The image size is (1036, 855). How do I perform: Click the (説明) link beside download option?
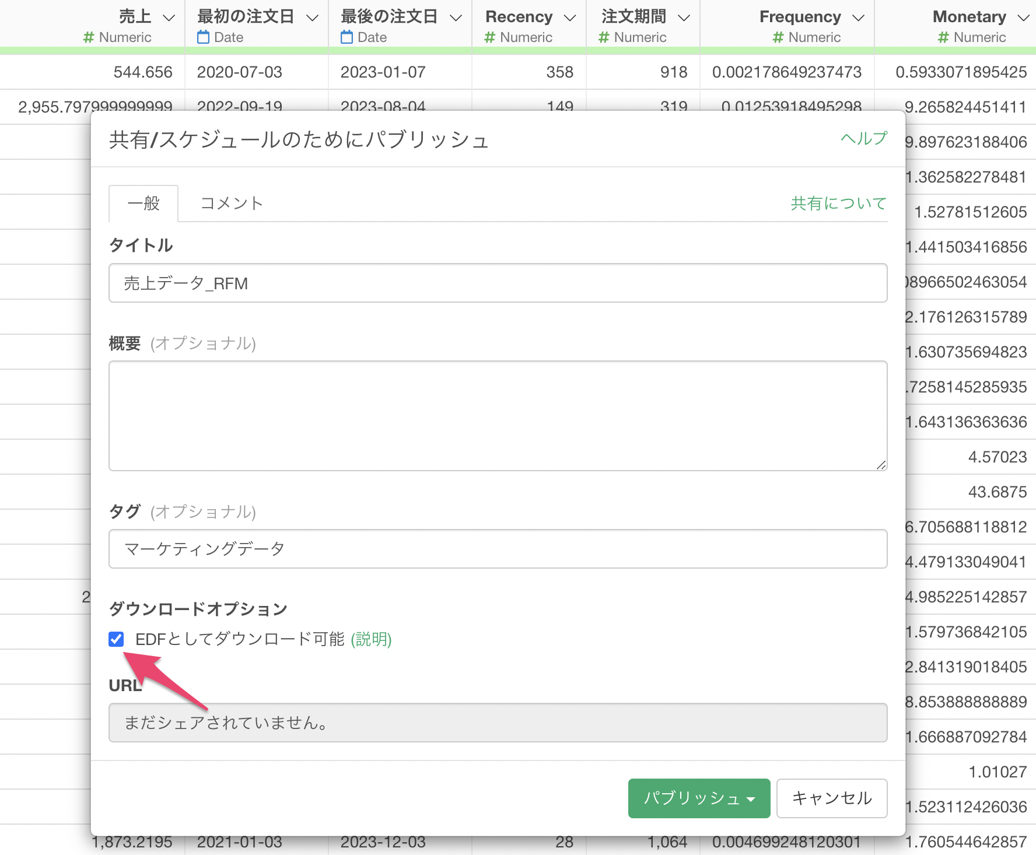click(371, 639)
